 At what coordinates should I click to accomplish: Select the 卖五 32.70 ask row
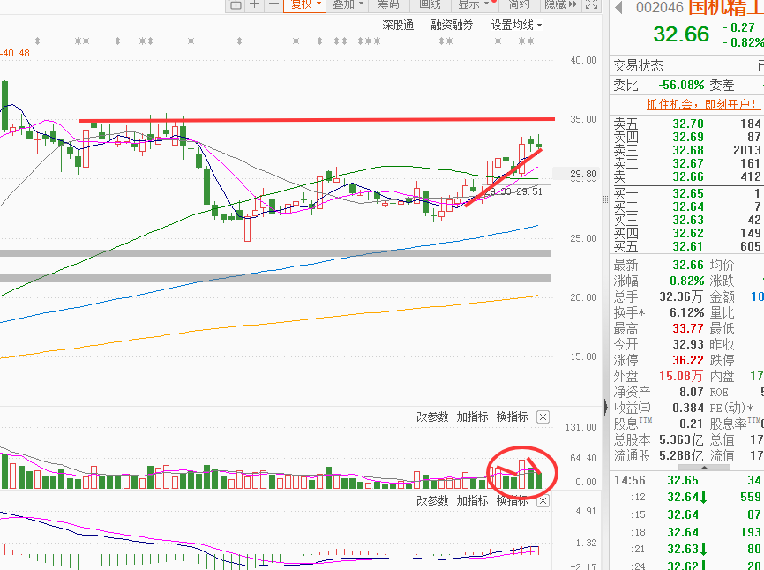687,124
